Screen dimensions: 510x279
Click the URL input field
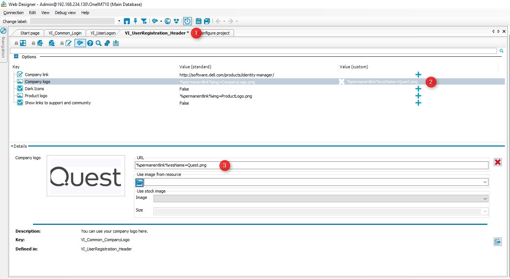tap(312, 165)
